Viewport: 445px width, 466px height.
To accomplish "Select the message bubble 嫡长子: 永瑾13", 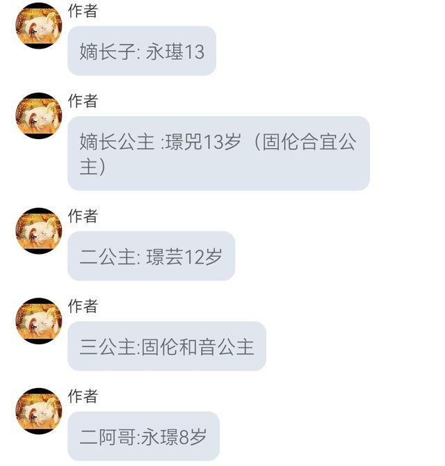I will click(x=142, y=51).
